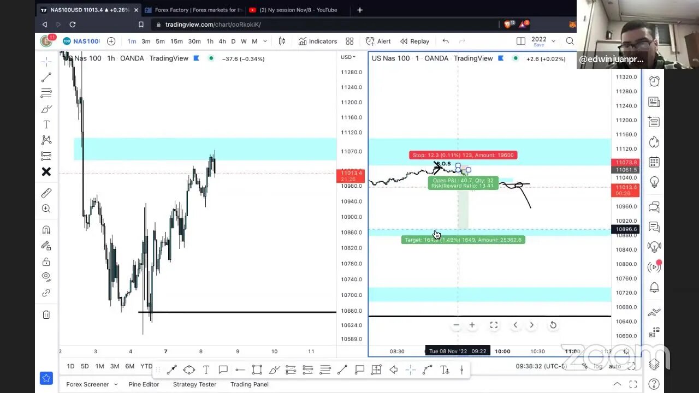Screen dimensions: 699x393
Task: Toggle lock all drawing tools
Action: tap(46, 262)
